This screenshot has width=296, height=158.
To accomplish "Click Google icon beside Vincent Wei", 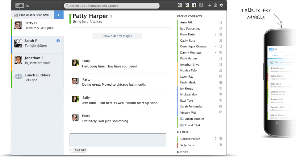I will (221, 112).
